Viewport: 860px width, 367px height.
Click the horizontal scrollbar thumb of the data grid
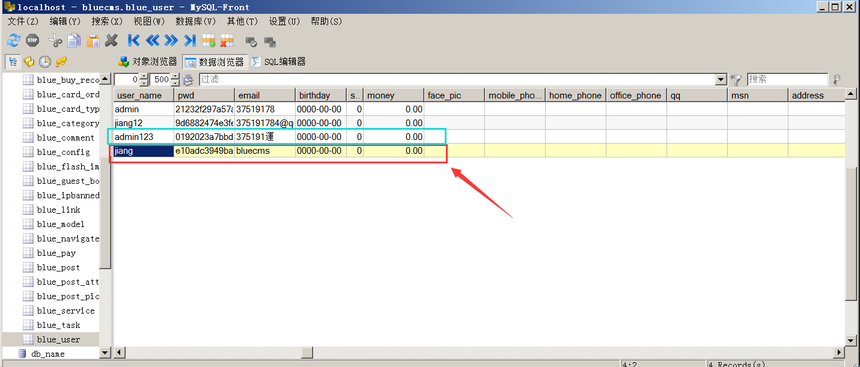(x=307, y=353)
